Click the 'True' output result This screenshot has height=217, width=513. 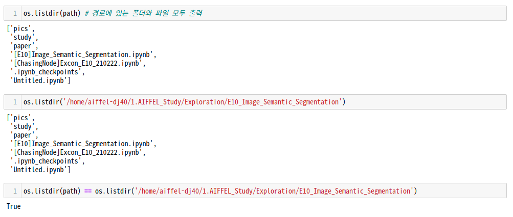coord(13,206)
